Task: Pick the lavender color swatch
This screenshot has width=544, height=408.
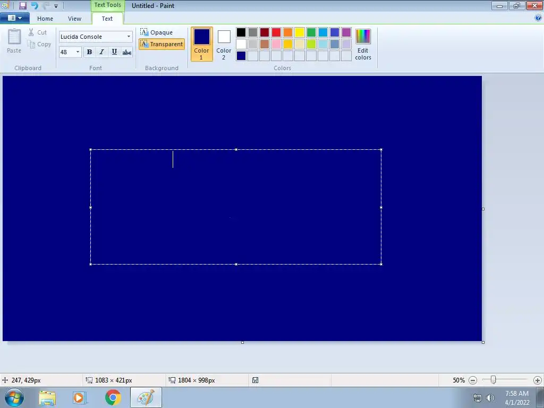Action: (x=346, y=44)
